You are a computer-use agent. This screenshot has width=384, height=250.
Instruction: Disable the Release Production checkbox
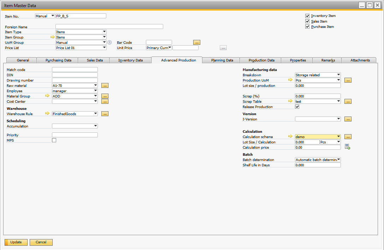click(297, 106)
